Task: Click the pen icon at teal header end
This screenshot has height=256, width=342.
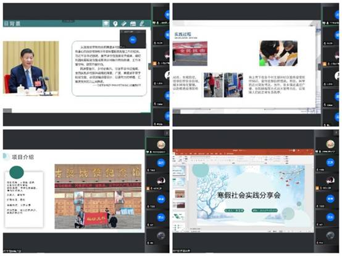Action: pyautogui.click(x=142, y=23)
